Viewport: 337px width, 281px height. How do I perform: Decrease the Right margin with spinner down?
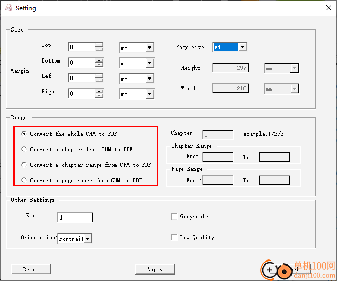(99, 96)
